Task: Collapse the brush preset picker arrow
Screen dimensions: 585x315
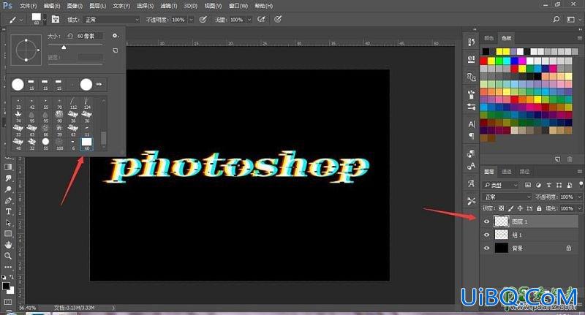Action: (x=45, y=19)
